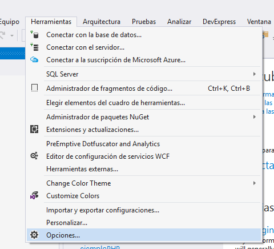Click the database icon beside Conectar con la base de datos
Screen dimensions: 274x249
point(34,35)
